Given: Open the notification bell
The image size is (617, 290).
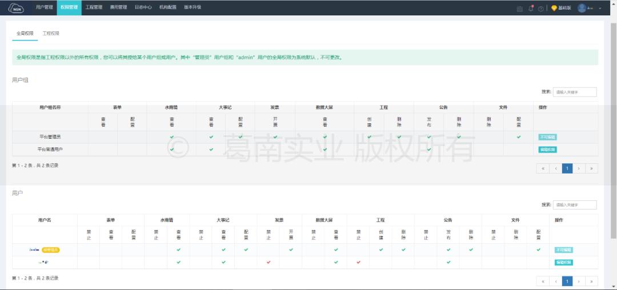Looking at the screenshot, I should tap(530, 8).
